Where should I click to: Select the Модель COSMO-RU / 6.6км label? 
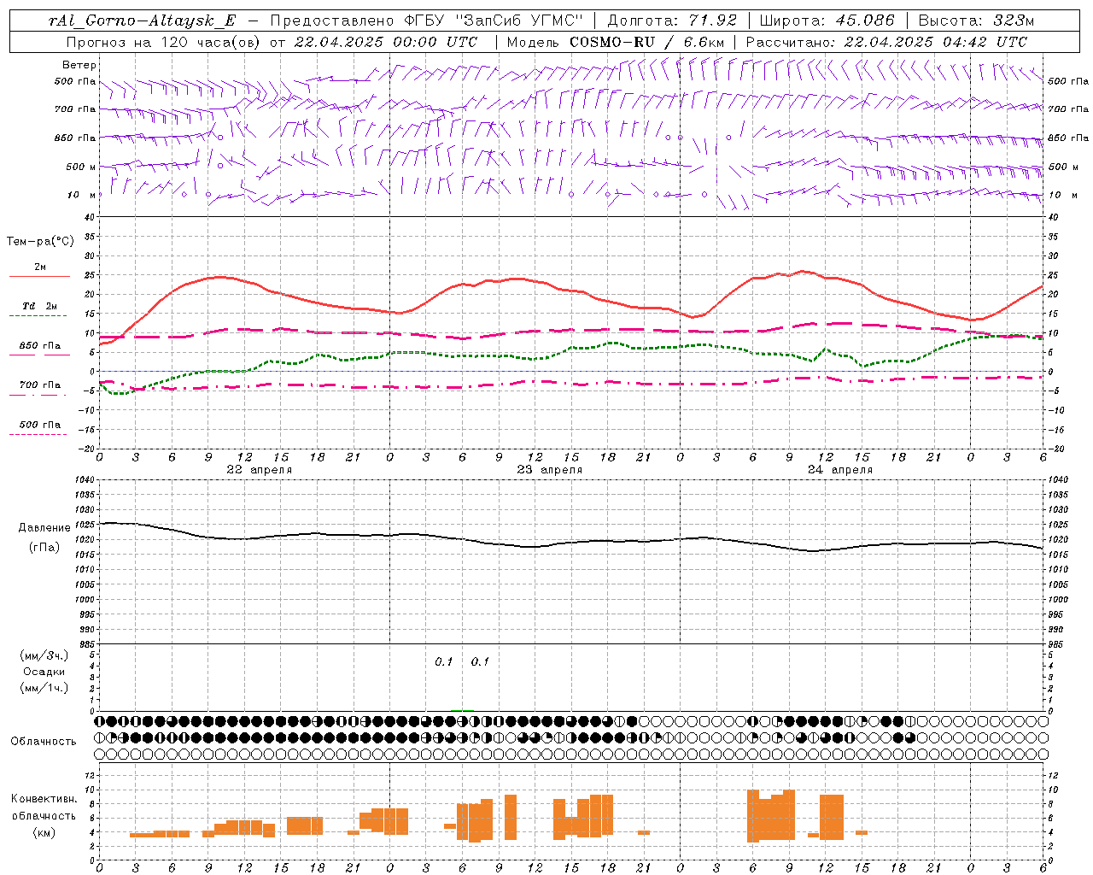pos(616,42)
